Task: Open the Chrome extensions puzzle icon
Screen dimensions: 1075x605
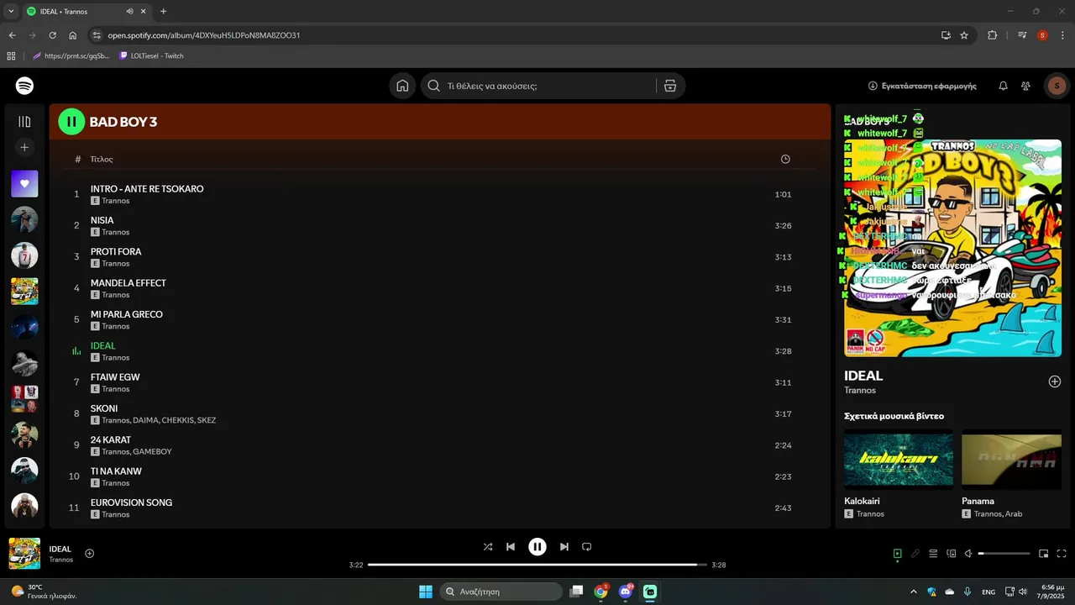Action: point(992,35)
